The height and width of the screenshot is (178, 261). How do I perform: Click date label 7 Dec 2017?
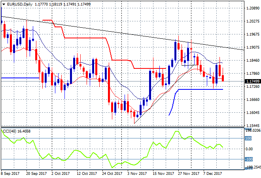click(213, 174)
